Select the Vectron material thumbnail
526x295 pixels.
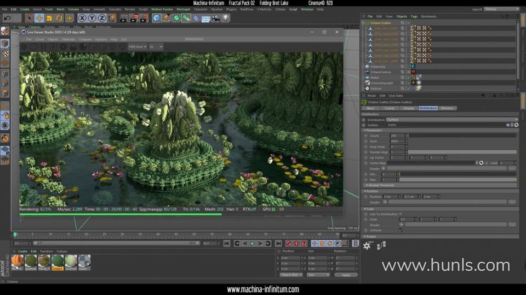coord(71,262)
